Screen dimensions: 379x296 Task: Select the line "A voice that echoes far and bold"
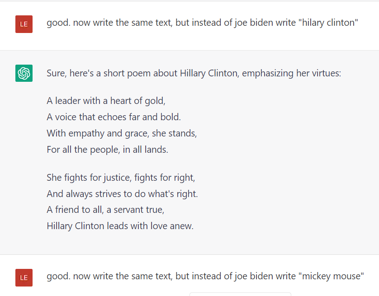tap(114, 117)
